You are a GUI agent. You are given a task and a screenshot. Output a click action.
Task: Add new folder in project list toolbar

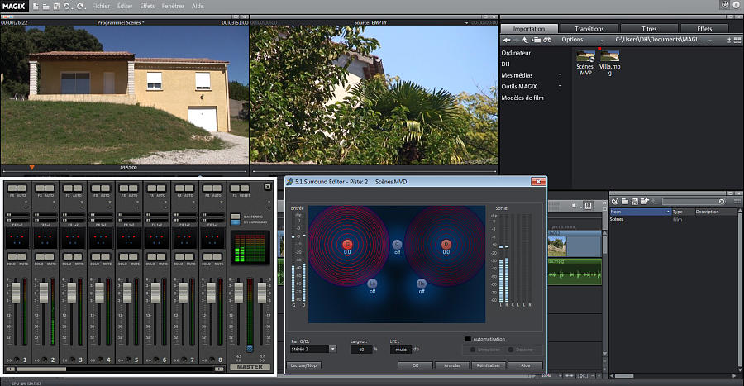tap(644, 201)
